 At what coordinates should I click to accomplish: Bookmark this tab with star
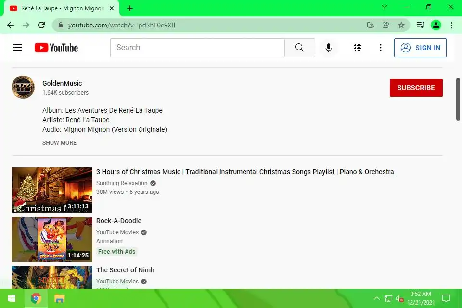401,25
